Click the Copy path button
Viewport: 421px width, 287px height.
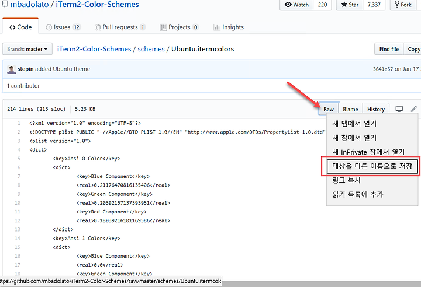[412, 49]
